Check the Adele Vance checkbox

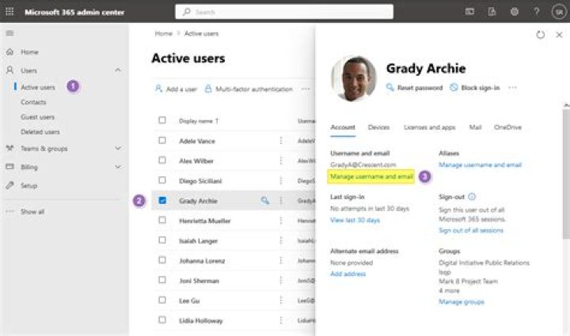[x=162, y=140]
